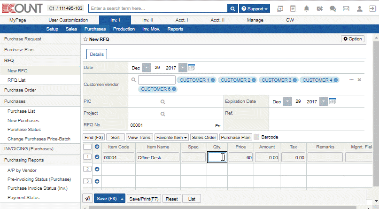379x209 pixels.
Task: Click the top search term input
Action: (x=158, y=8)
